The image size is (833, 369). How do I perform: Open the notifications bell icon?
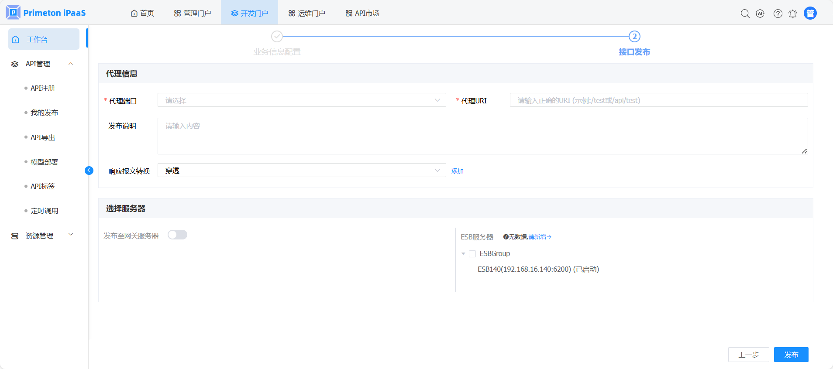pyautogui.click(x=792, y=14)
